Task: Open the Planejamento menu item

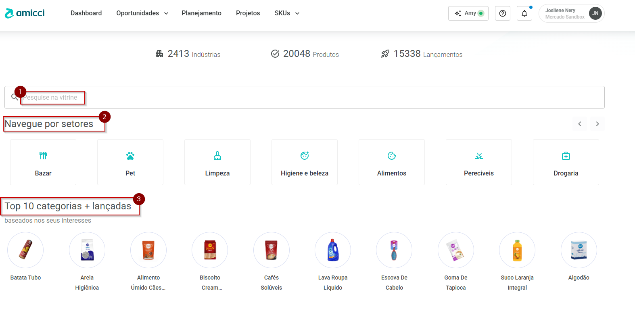Action: pyautogui.click(x=201, y=13)
